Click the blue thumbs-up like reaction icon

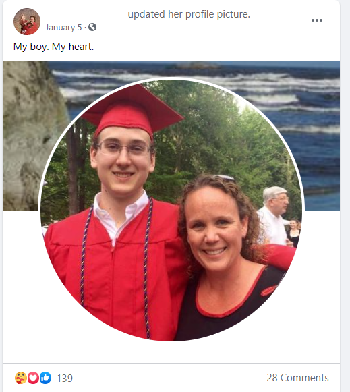pyautogui.click(x=45, y=378)
